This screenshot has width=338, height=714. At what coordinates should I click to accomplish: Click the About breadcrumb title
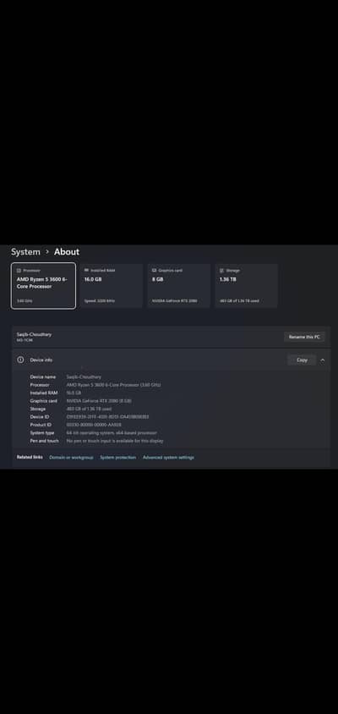click(x=67, y=252)
